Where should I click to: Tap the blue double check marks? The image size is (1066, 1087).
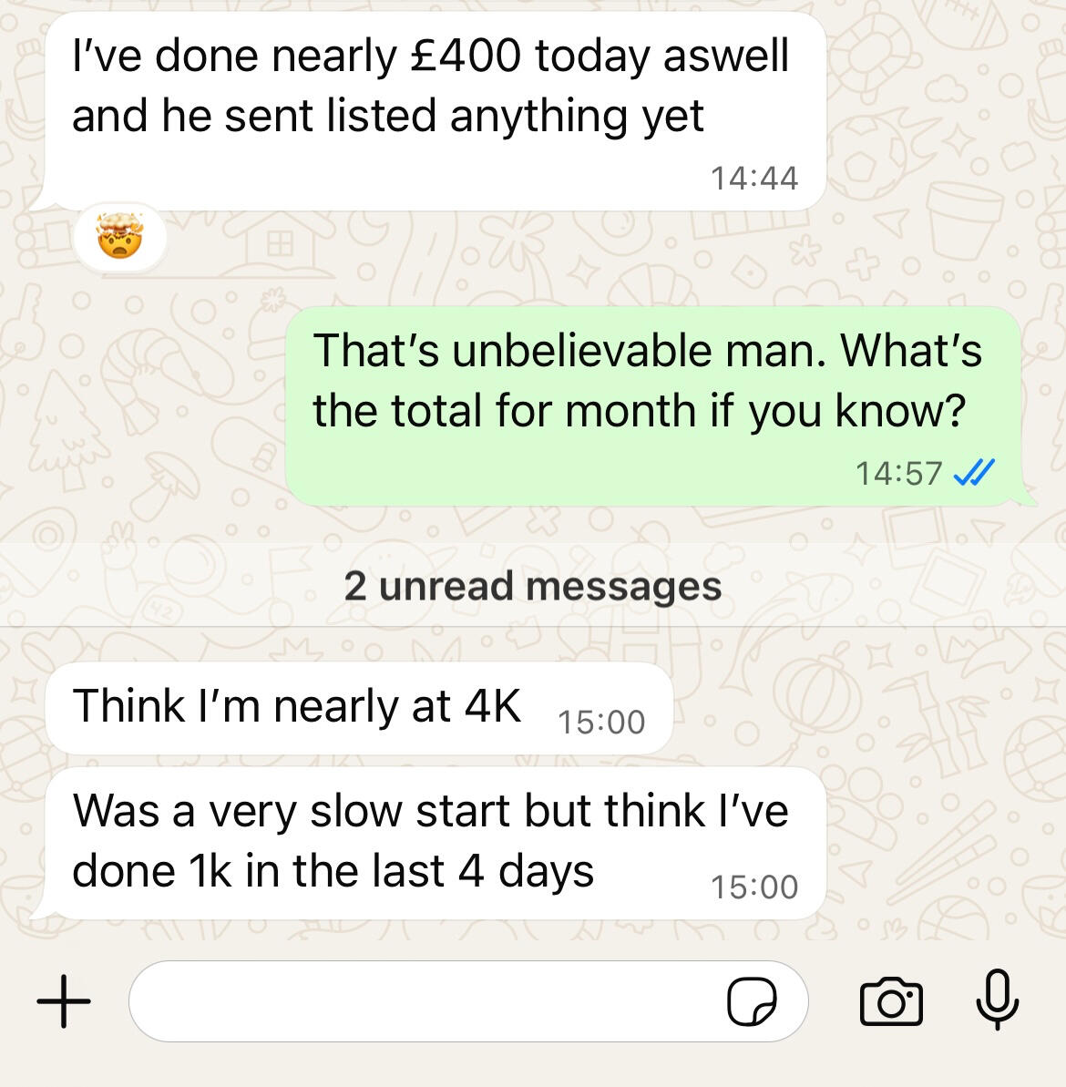pos(974,473)
